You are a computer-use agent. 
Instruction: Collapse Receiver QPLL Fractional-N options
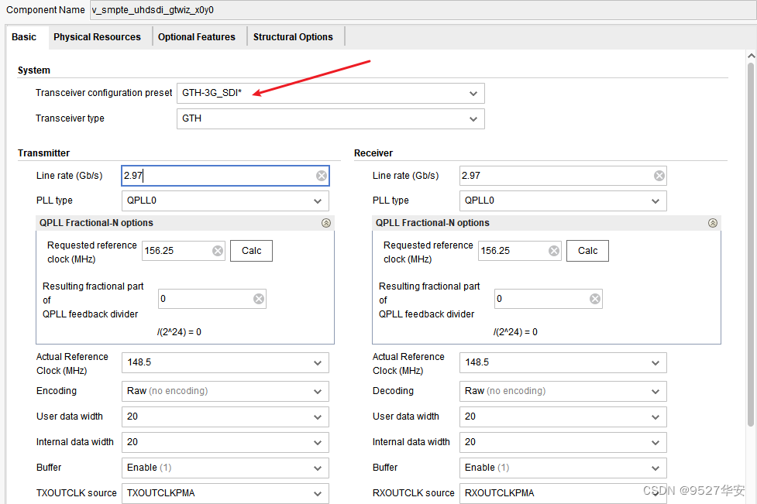click(x=713, y=223)
